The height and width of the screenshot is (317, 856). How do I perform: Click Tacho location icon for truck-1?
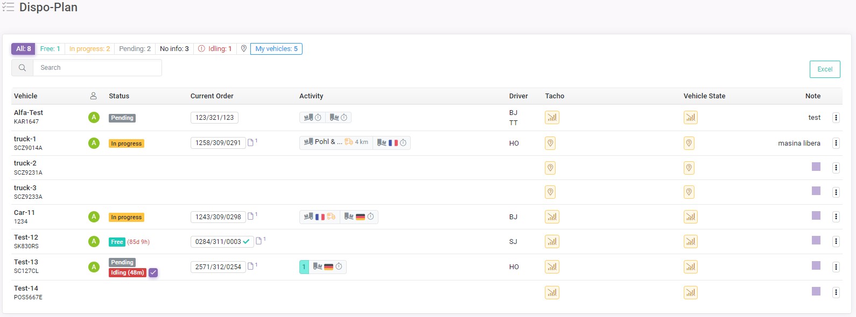550,143
